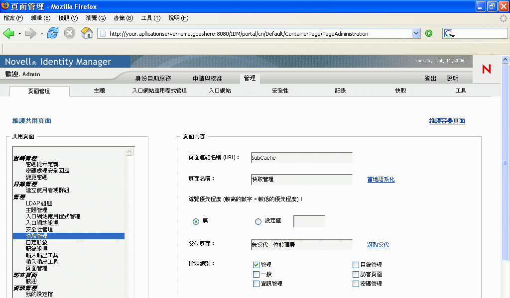Select 安全性管理 in shared pages list

tap(39, 229)
